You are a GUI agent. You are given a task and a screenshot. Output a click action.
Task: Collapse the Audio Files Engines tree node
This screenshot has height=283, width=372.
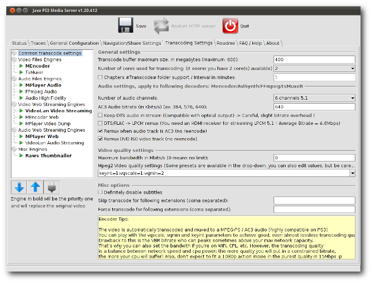(14, 78)
